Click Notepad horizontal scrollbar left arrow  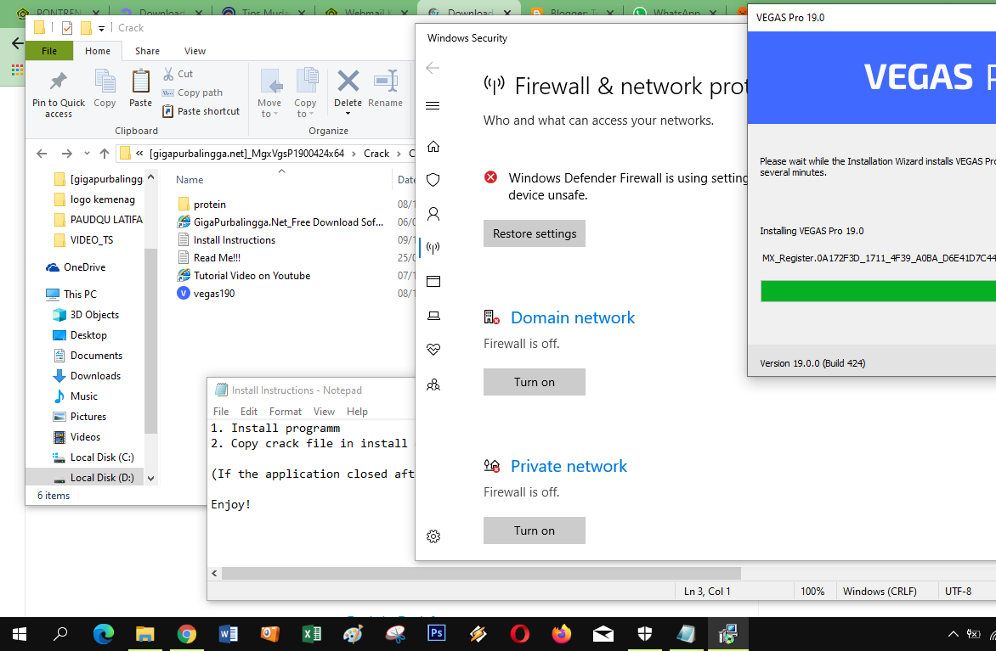(215, 573)
